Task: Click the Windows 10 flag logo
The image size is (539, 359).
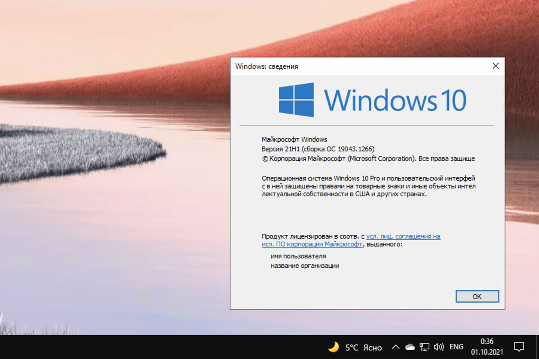Action: coord(297,99)
